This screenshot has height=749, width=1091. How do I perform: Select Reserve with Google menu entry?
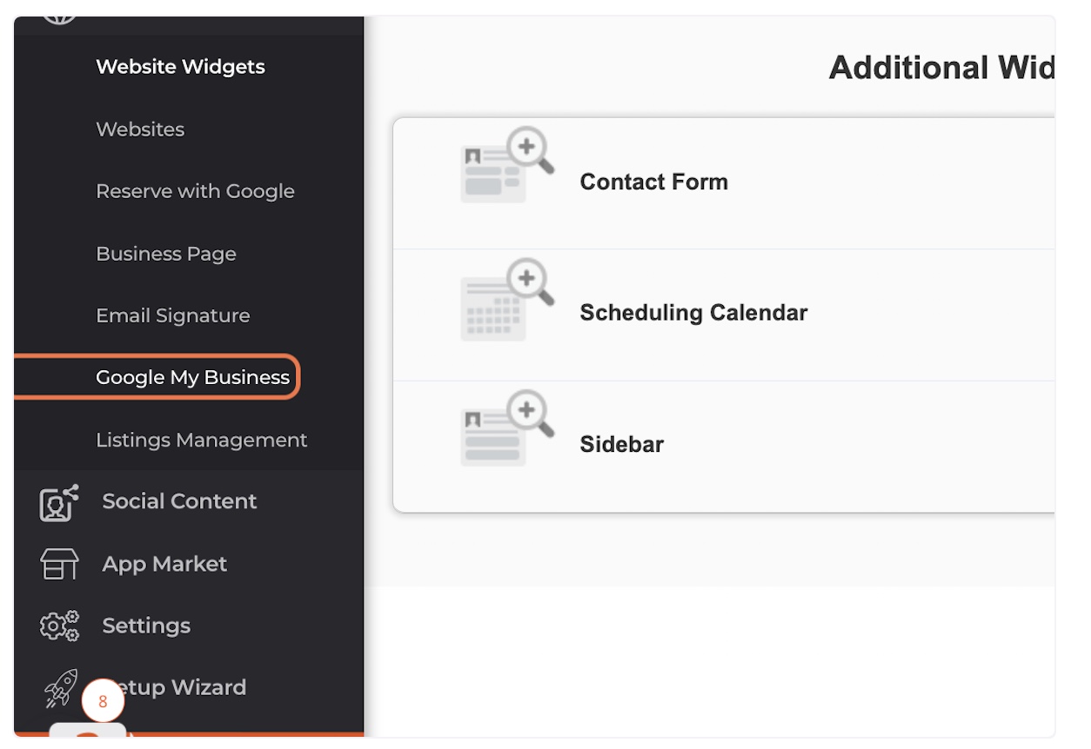click(x=195, y=191)
